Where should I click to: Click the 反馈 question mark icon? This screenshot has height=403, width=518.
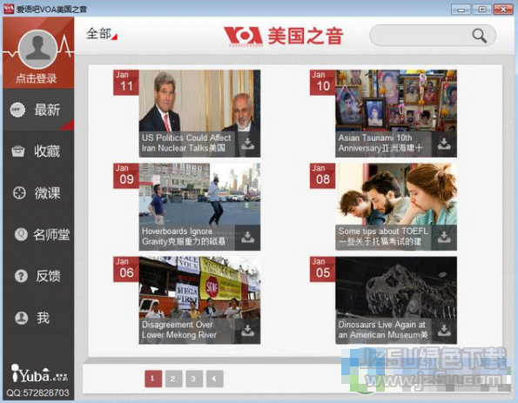(21, 276)
